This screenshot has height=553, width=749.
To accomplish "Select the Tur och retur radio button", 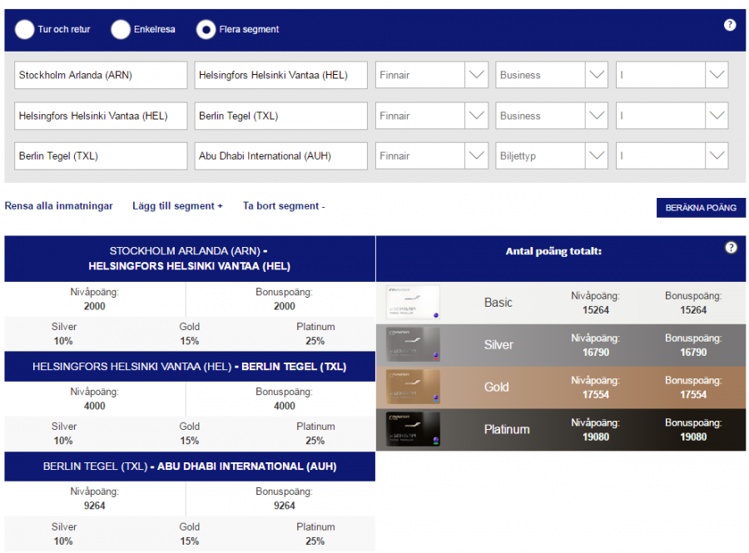I will (x=25, y=30).
